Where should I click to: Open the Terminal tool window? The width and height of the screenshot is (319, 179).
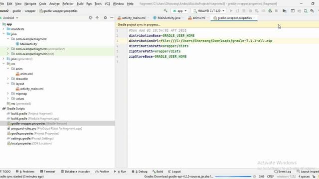click(x=47, y=172)
